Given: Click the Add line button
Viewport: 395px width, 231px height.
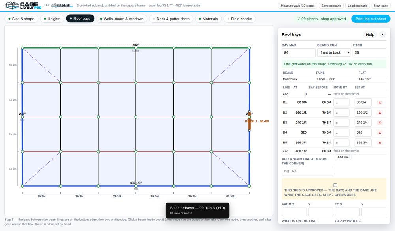Looking at the screenshot, I should click(x=343, y=157).
